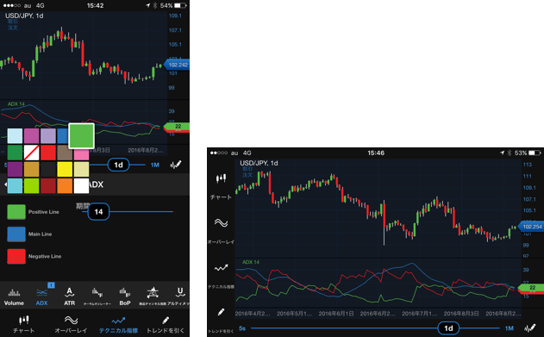Pick the light blue palette color

[x=15, y=136]
